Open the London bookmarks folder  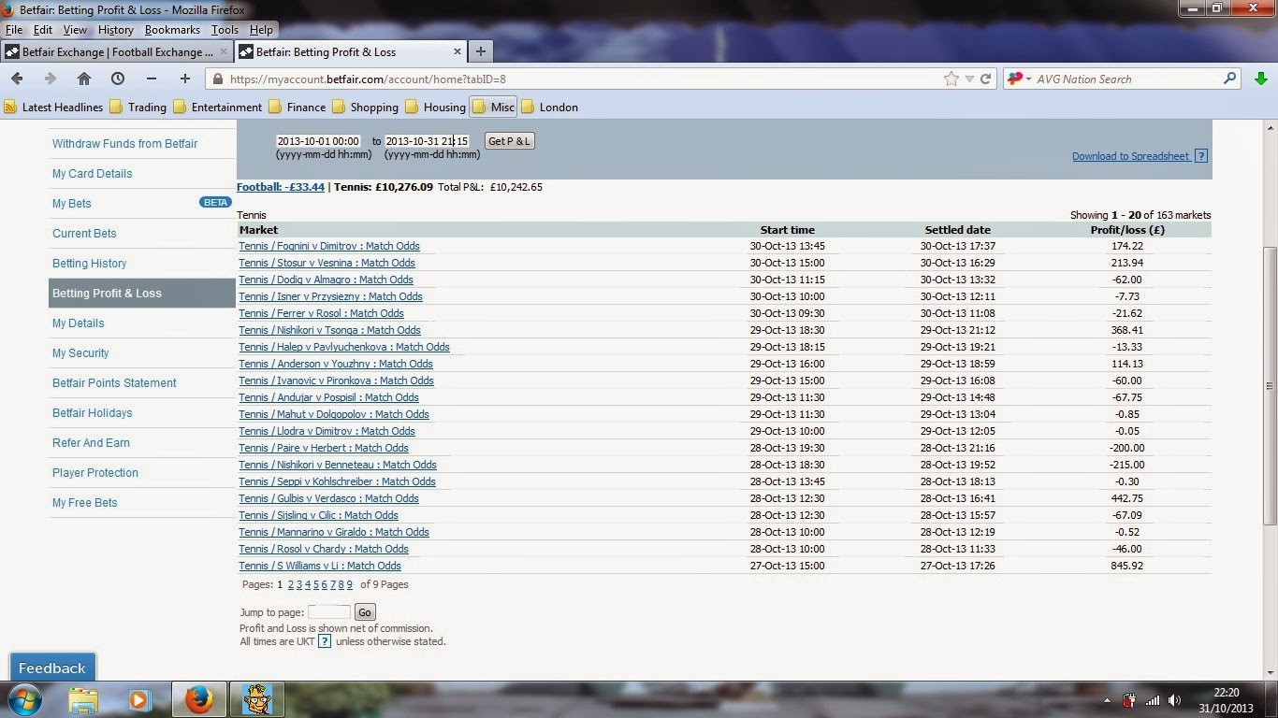pos(549,107)
